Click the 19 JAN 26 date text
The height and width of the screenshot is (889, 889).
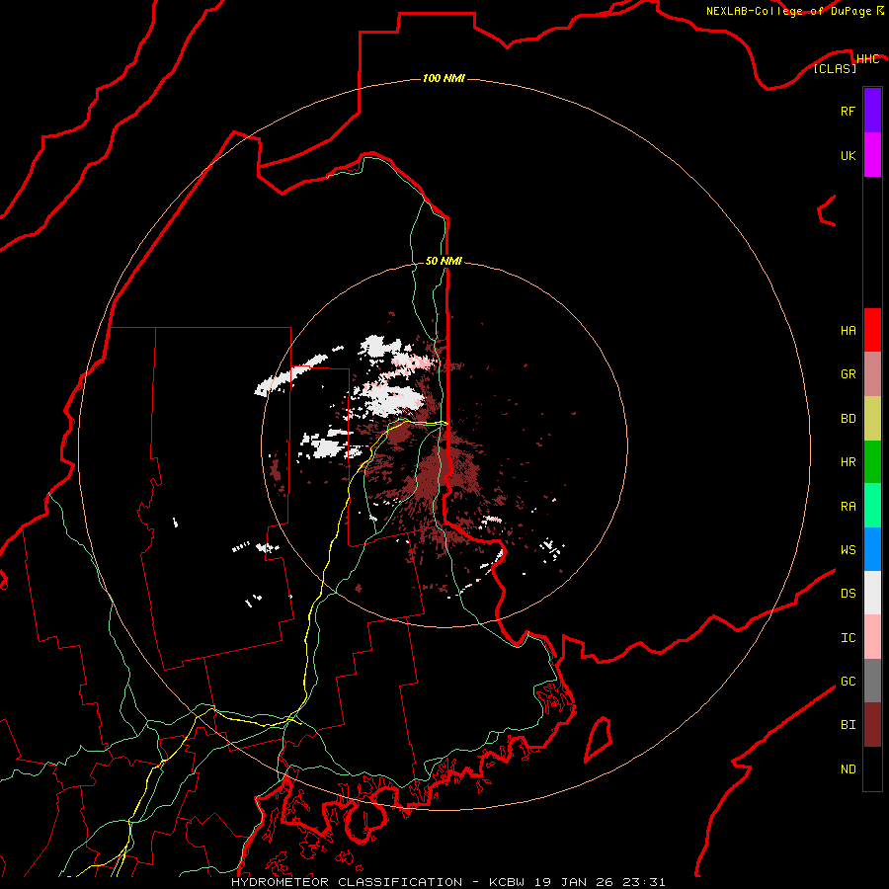[574, 882]
